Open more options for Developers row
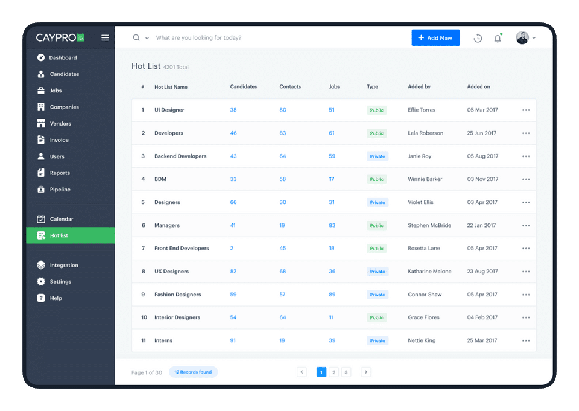The image size is (579, 411). coord(526,133)
